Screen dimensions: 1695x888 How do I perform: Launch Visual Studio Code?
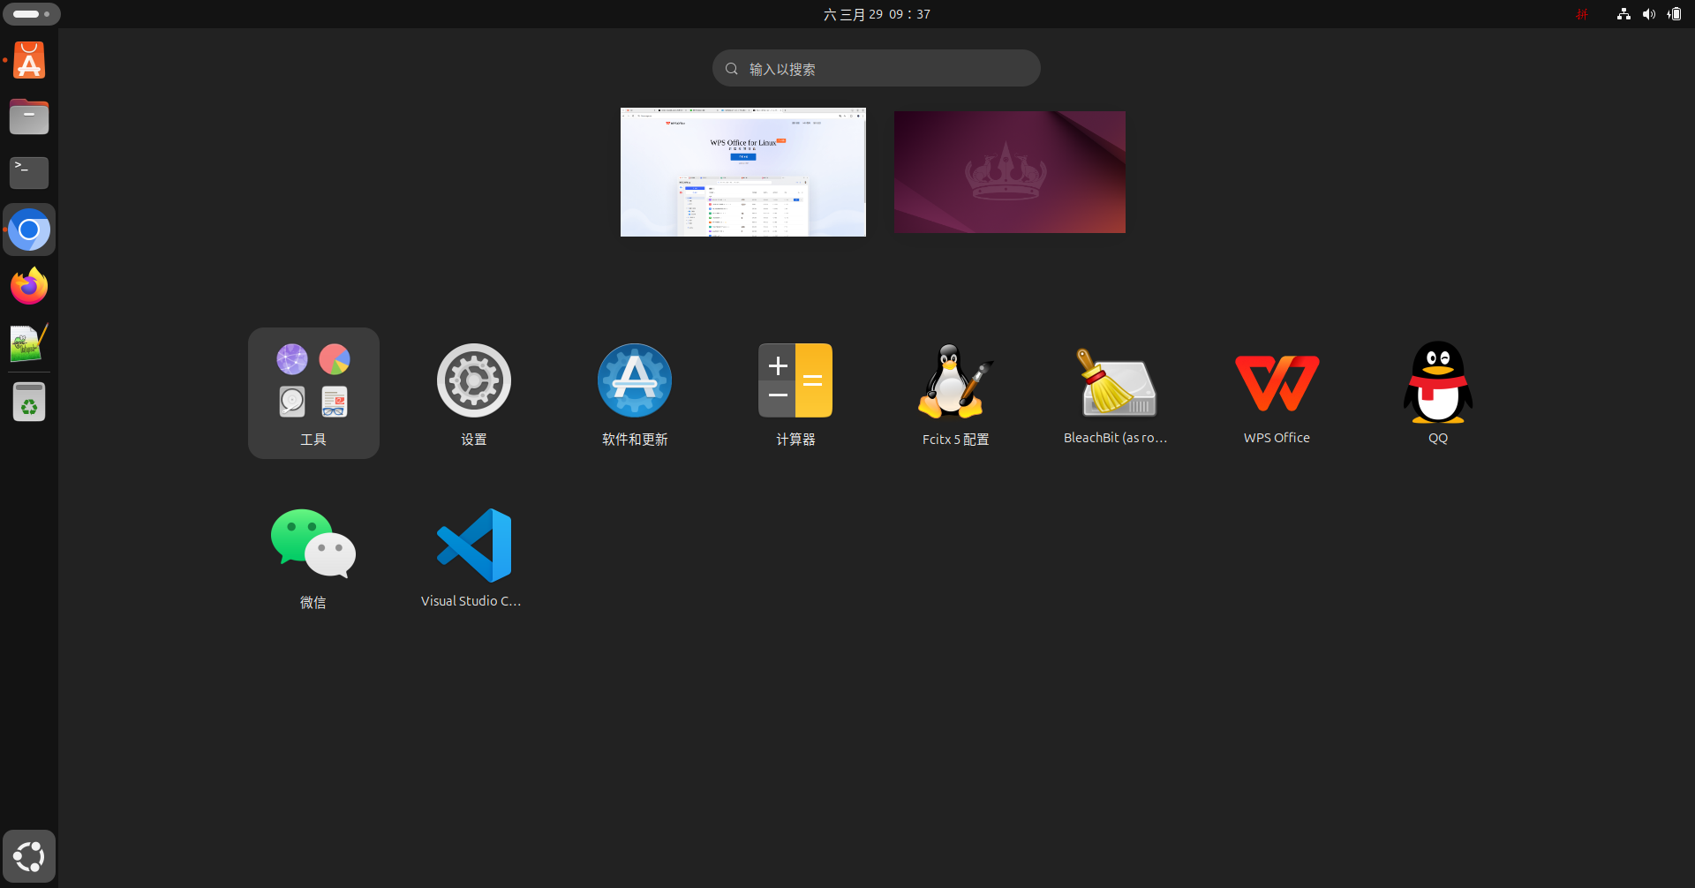474,556
